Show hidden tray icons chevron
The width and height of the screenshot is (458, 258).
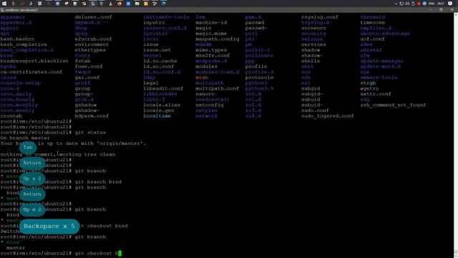[x=396, y=4]
